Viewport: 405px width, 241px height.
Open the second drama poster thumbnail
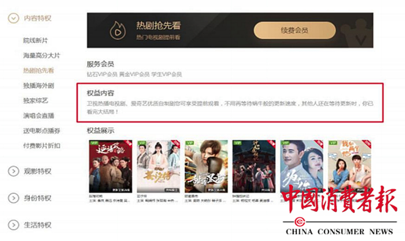(158, 166)
